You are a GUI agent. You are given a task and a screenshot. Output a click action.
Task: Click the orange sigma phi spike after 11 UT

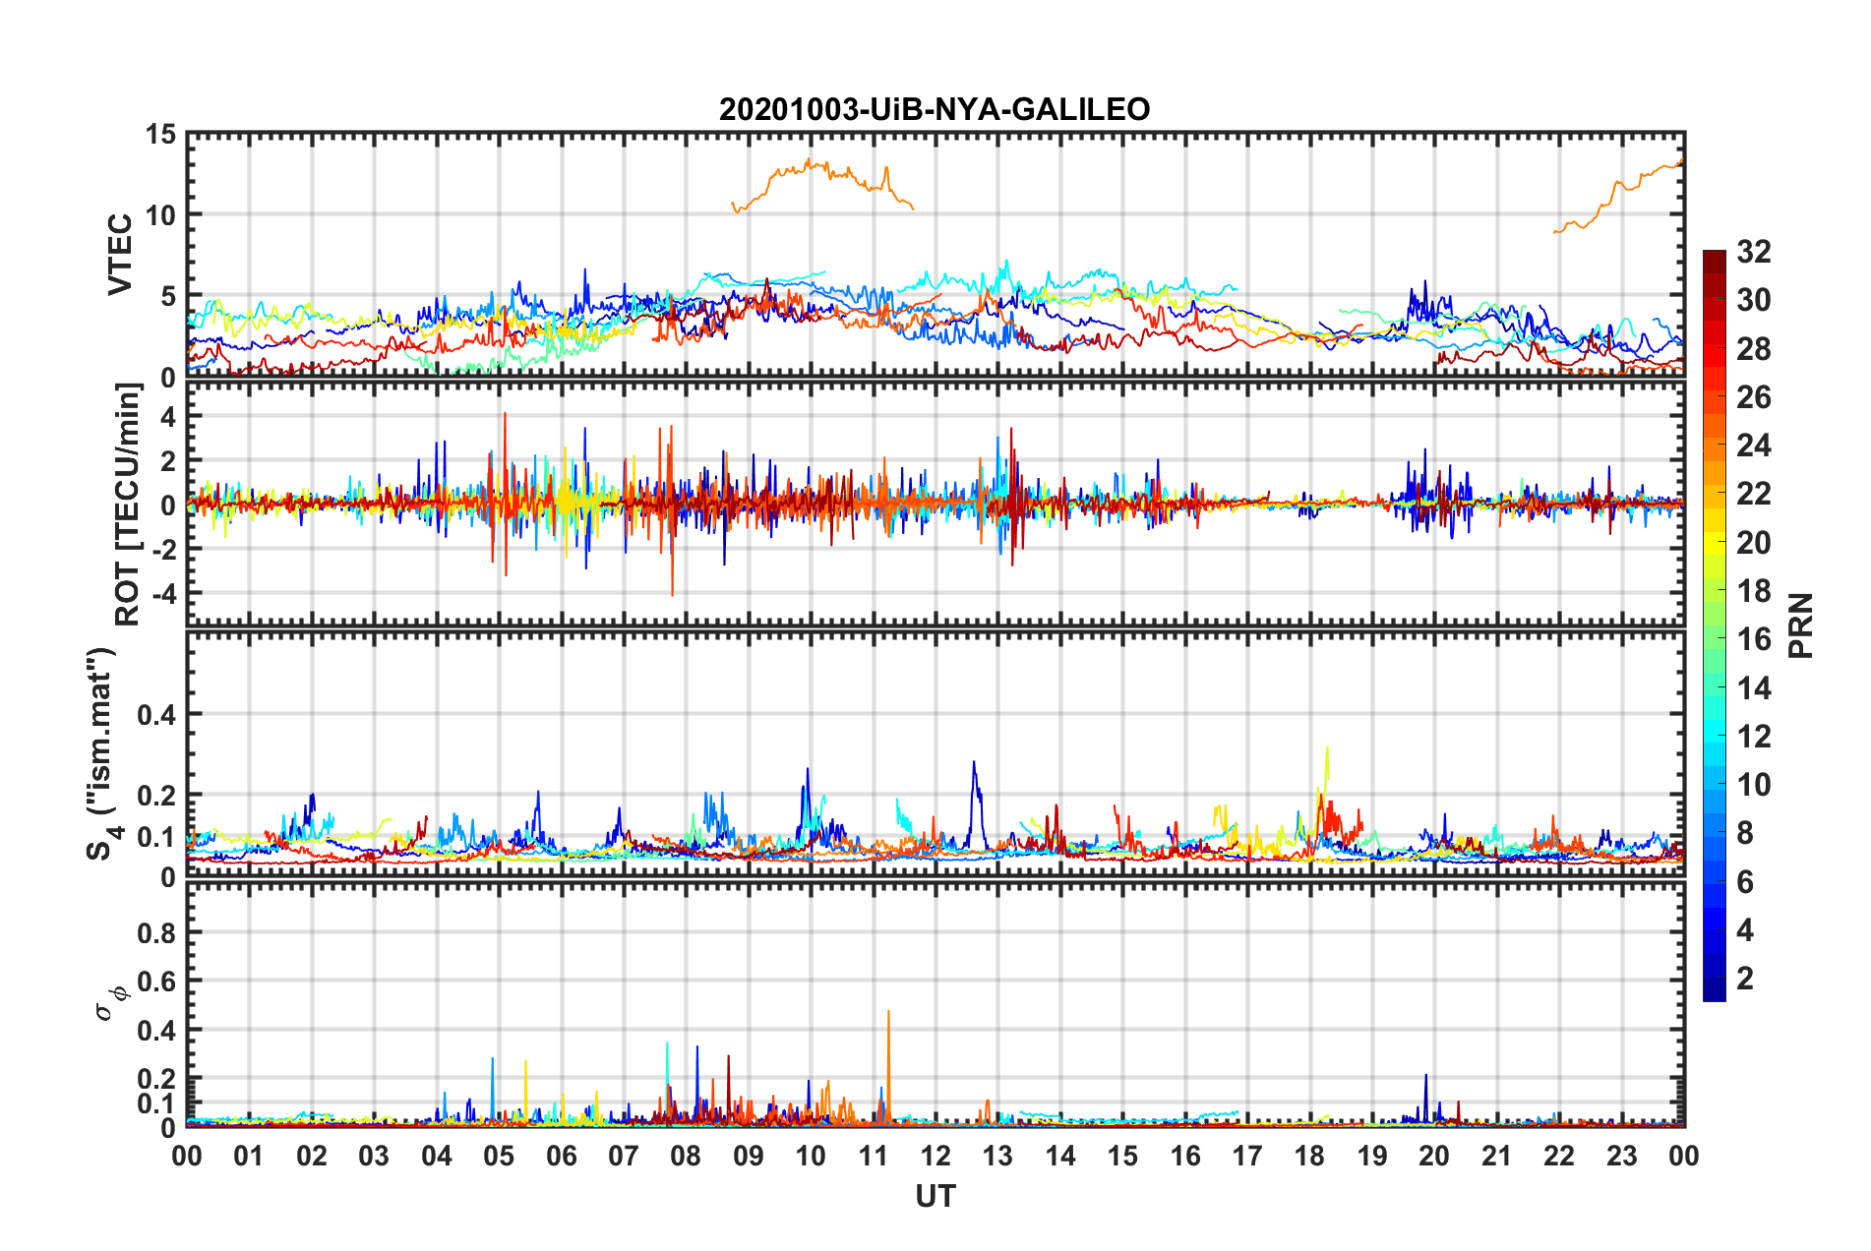pyautogui.click(x=888, y=1067)
